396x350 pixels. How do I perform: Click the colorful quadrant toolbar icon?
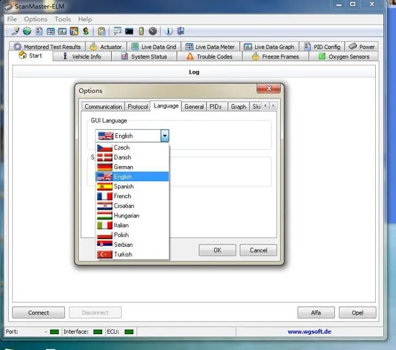[x=74, y=31]
